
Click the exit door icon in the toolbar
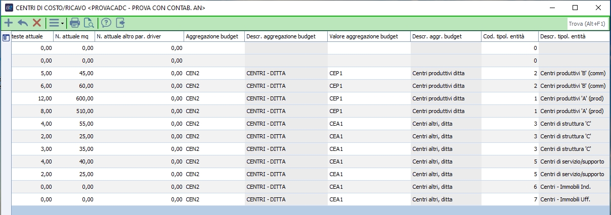(x=120, y=23)
